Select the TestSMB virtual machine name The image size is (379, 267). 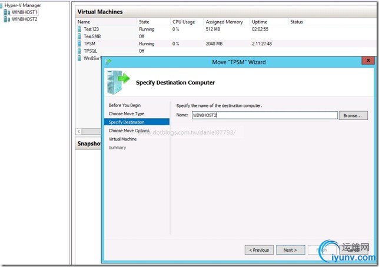pos(92,36)
